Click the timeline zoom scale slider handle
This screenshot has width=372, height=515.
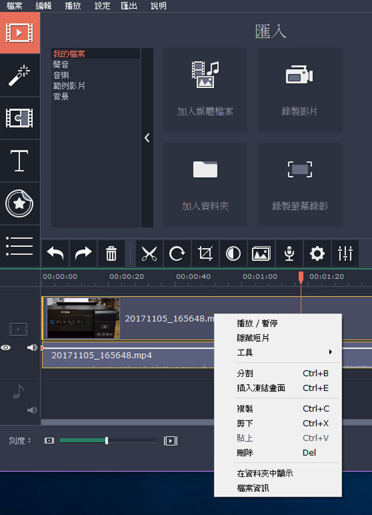(106, 441)
